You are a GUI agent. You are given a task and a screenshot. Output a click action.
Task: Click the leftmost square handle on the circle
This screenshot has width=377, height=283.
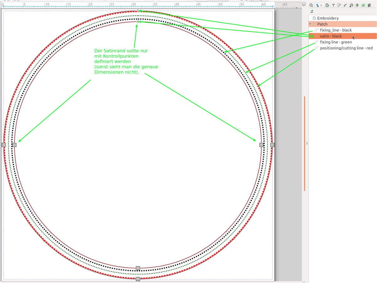[x=4, y=145]
